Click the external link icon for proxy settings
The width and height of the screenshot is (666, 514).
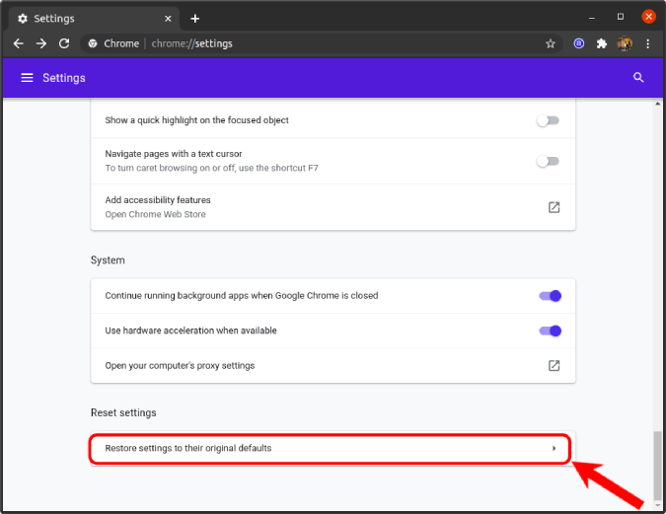554,366
